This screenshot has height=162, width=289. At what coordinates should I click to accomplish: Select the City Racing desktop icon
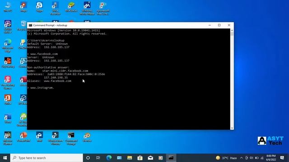point(8,63)
